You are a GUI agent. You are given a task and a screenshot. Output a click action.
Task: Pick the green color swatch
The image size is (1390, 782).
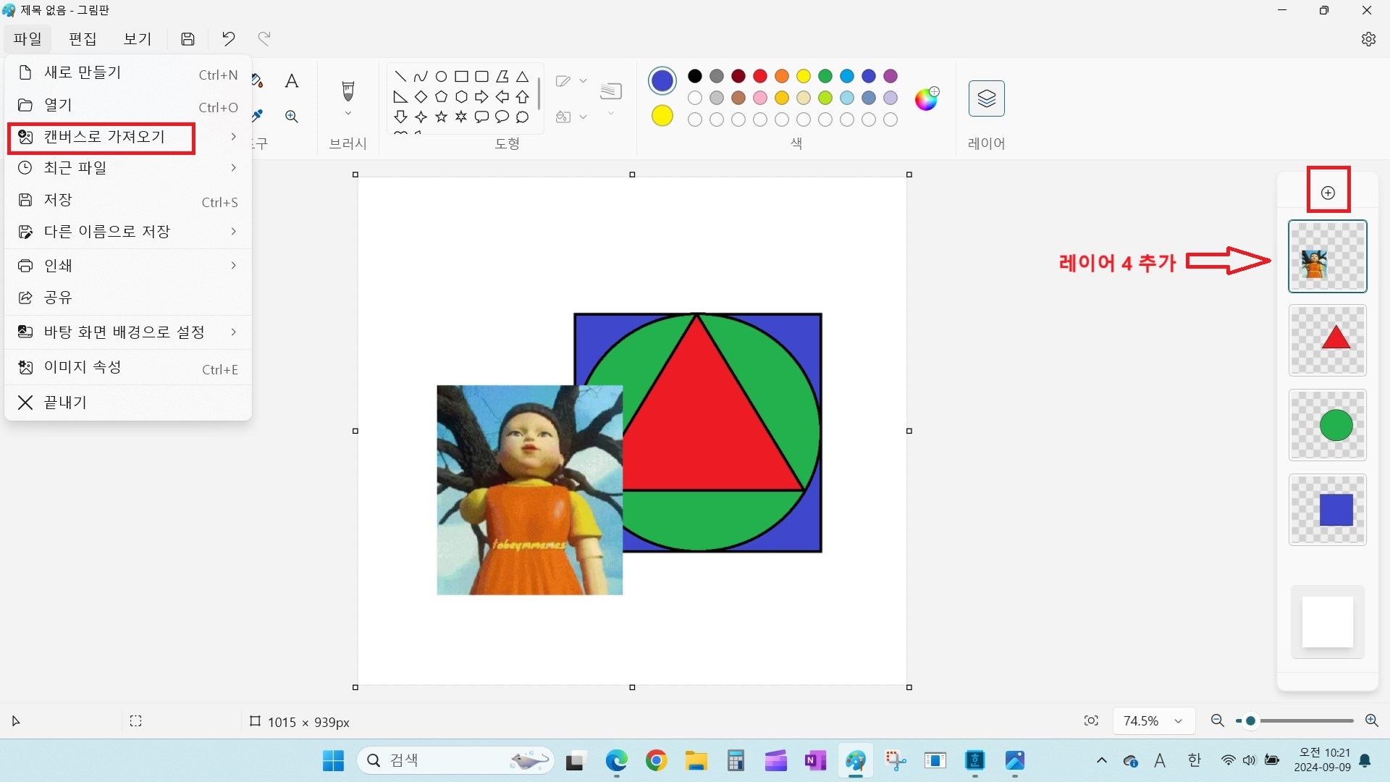pyautogui.click(x=825, y=76)
